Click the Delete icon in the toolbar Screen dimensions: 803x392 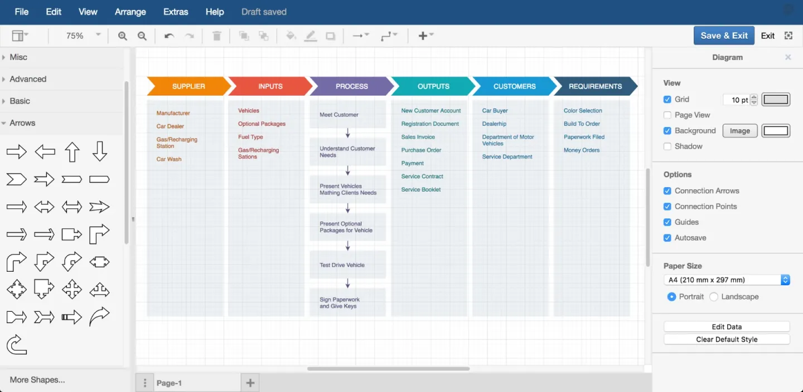tap(216, 35)
